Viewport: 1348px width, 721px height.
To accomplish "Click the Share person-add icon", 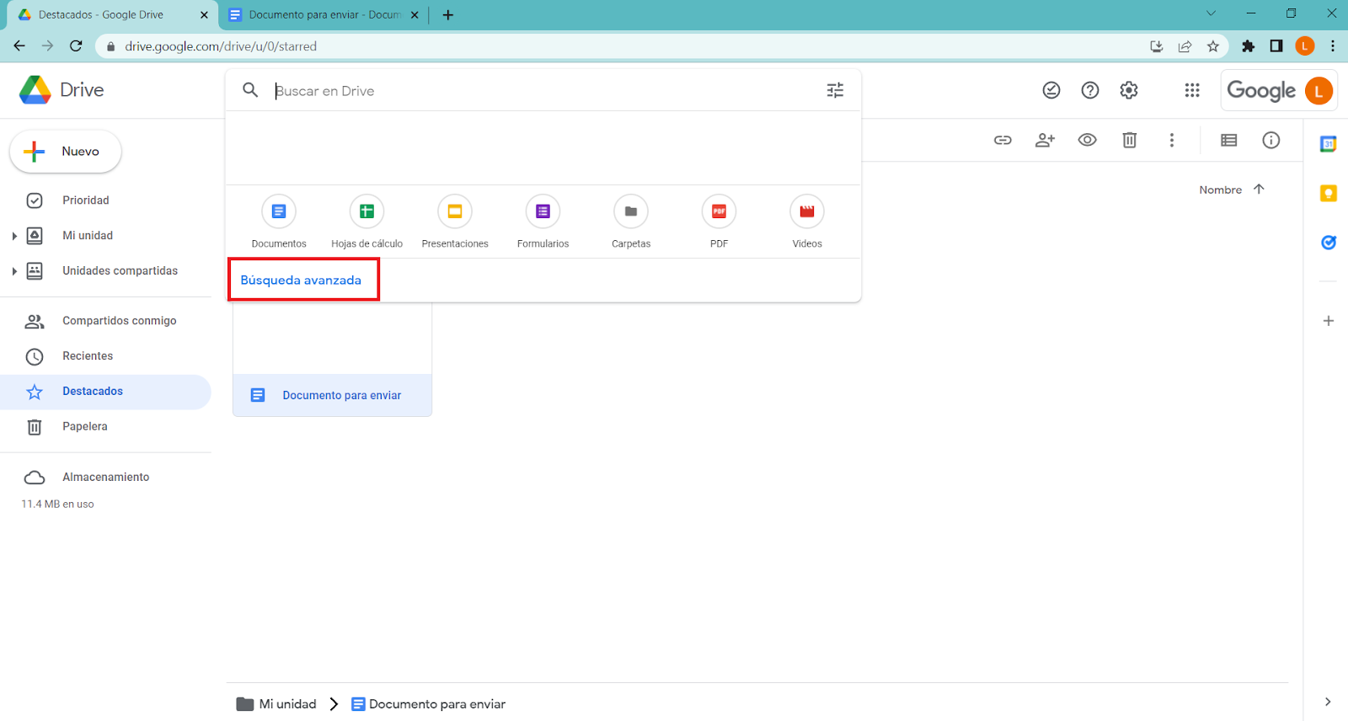I will (1045, 140).
